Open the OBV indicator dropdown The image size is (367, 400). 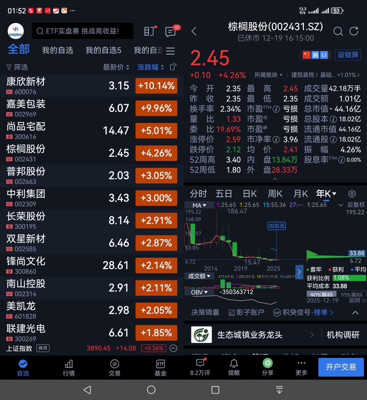[199, 292]
